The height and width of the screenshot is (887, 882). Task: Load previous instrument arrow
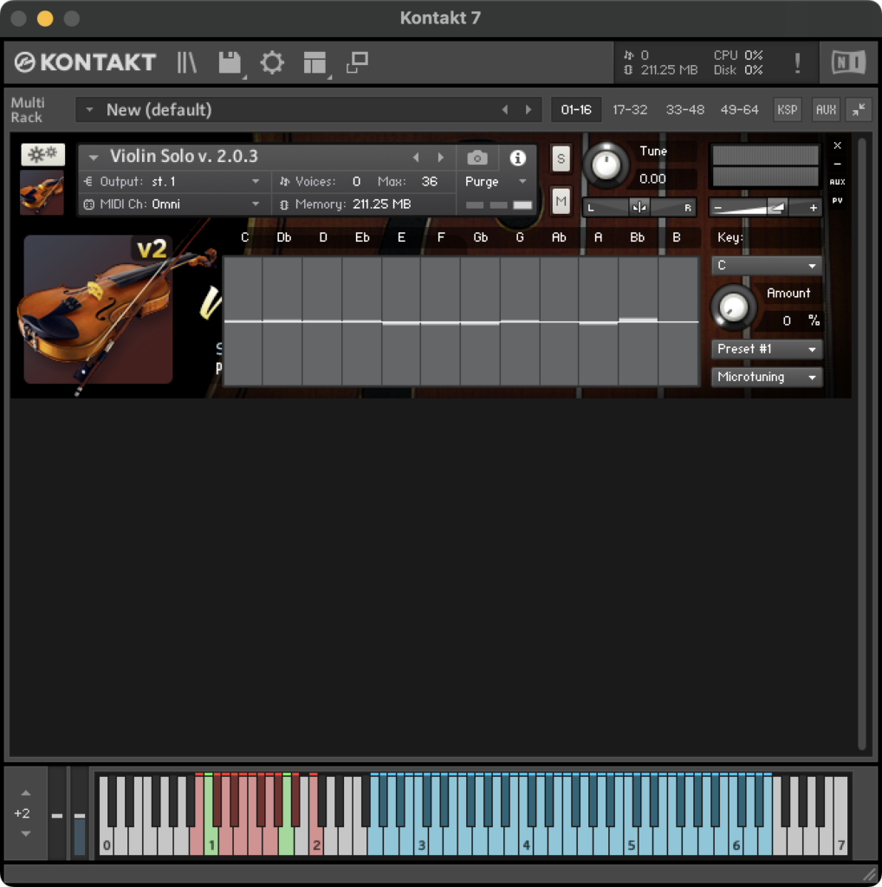(x=416, y=158)
